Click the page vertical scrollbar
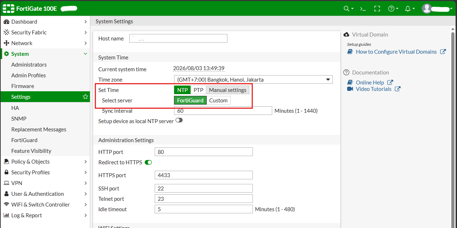 [x=454, y=122]
